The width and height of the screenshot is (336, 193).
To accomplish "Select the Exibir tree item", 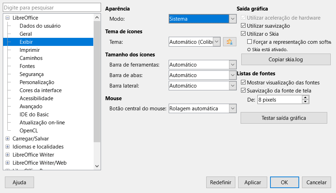I will coord(48,42).
